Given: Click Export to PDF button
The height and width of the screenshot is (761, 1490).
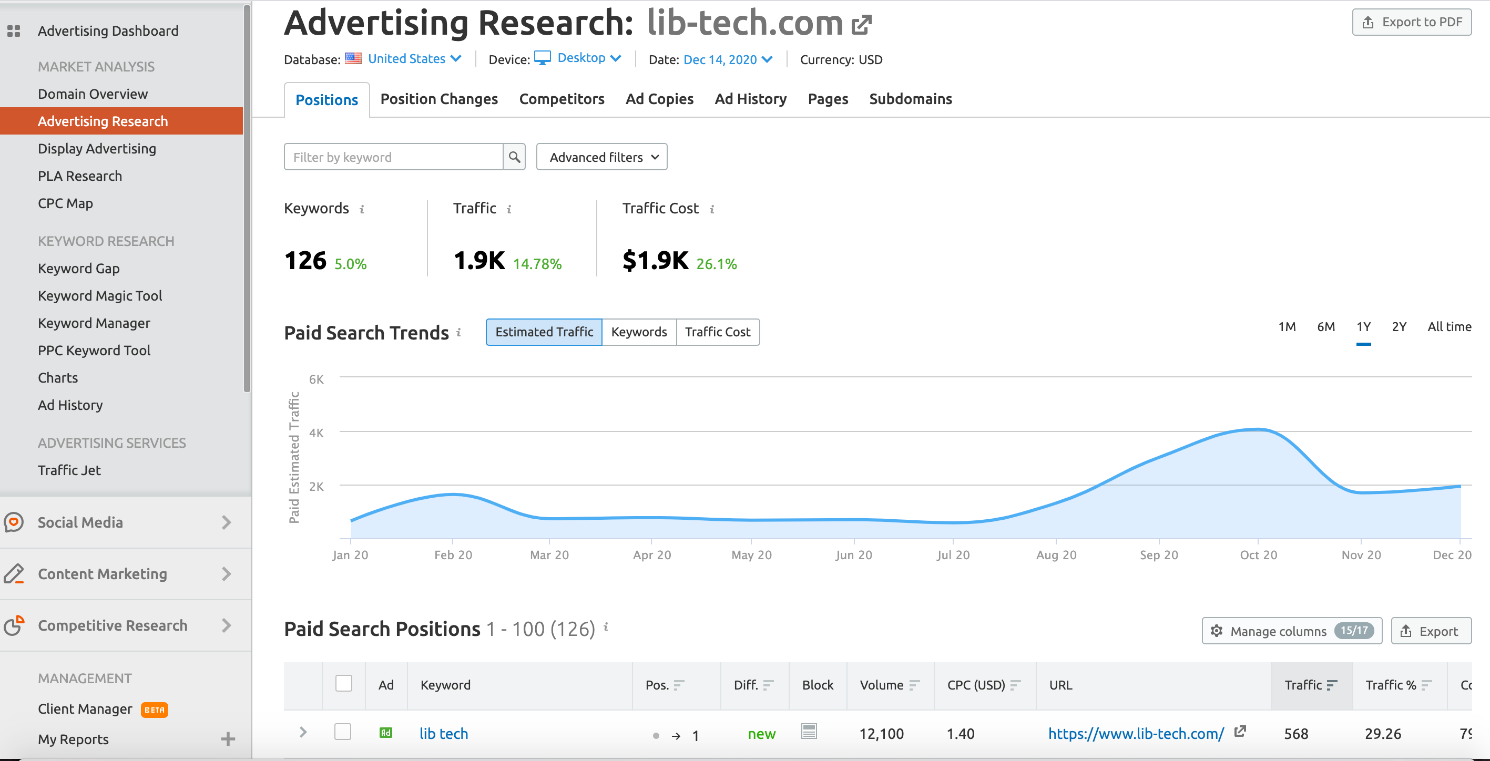Looking at the screenshot, I should pos(1411,22).
